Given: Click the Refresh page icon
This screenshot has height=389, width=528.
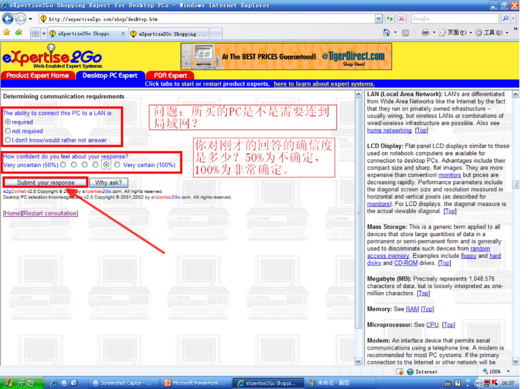Looking at the screenshot, I should [x=390, y=19].
